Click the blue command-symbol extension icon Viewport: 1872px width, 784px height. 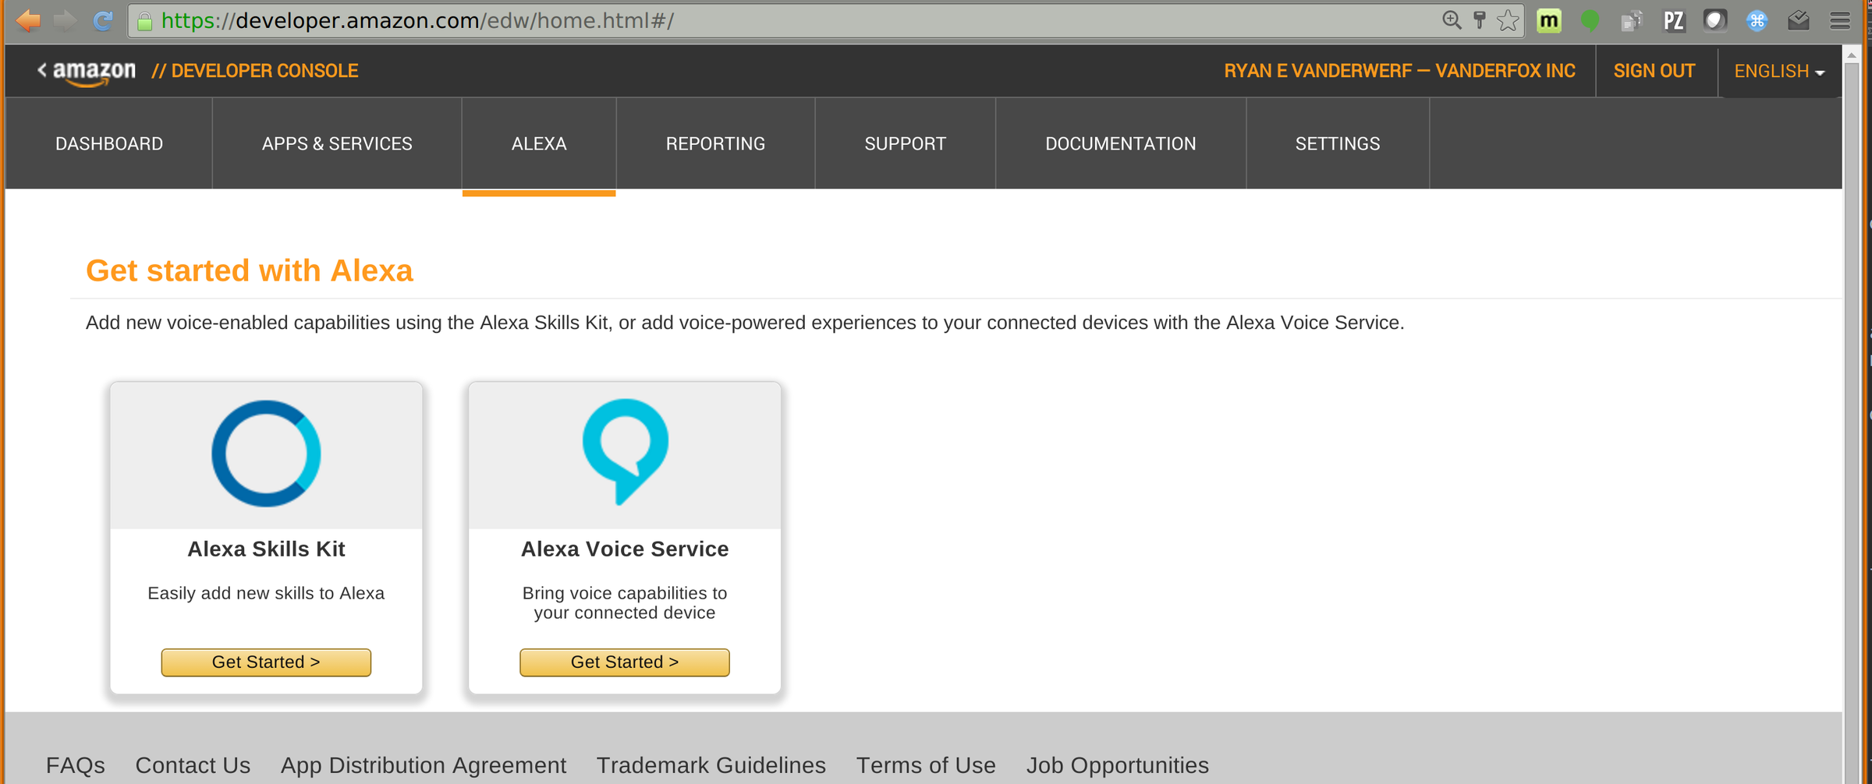[1757, 20]
